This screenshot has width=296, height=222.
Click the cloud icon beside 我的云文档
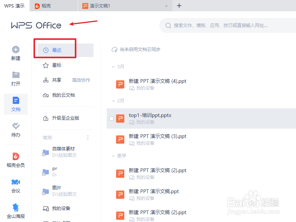click(46, 95)
